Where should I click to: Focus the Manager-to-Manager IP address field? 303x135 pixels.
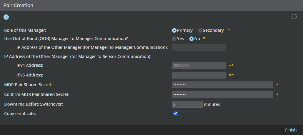pyautogui.click(x=199, y=48)
